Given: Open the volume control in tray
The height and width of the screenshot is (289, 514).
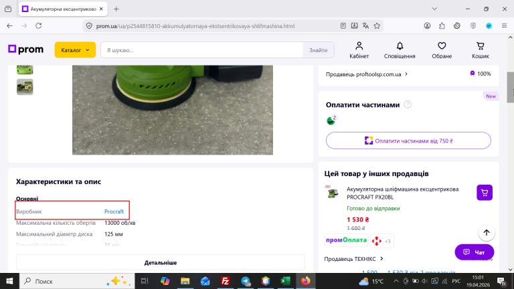Looking at the screenshot, I should pyautogui.click(x=425, y=281).
